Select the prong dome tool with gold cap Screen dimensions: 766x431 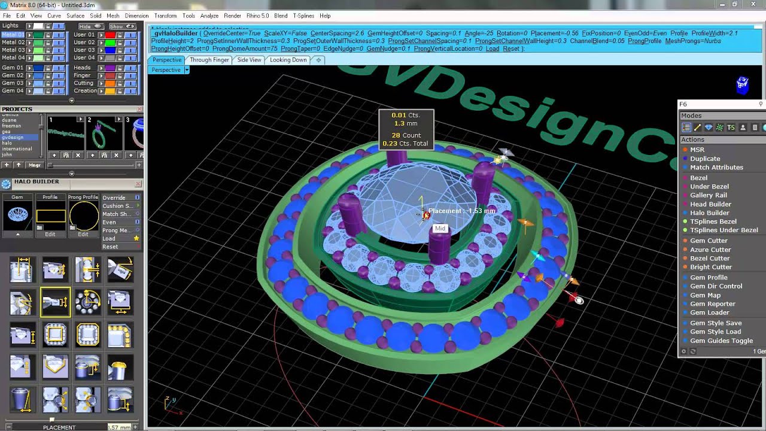pos(120,368)
